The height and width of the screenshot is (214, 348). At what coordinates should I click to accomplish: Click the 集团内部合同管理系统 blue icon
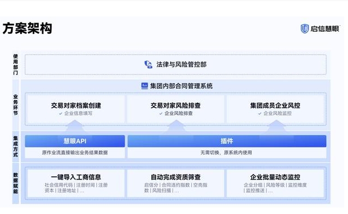(x=144, y=86)
